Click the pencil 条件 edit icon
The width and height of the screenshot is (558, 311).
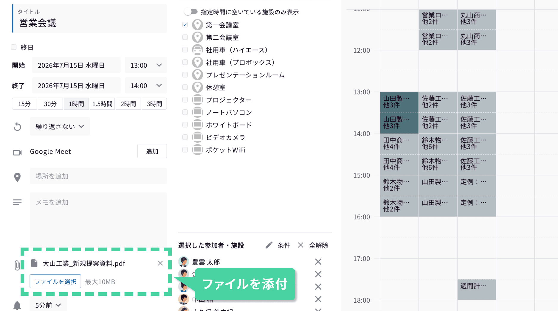pyautogui.click(x=269, y=245)
